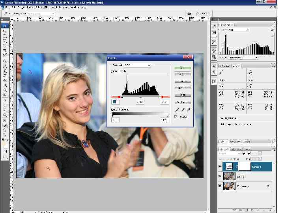Open the Workspace dropdown
284x213 pixels.
point(203,13)
